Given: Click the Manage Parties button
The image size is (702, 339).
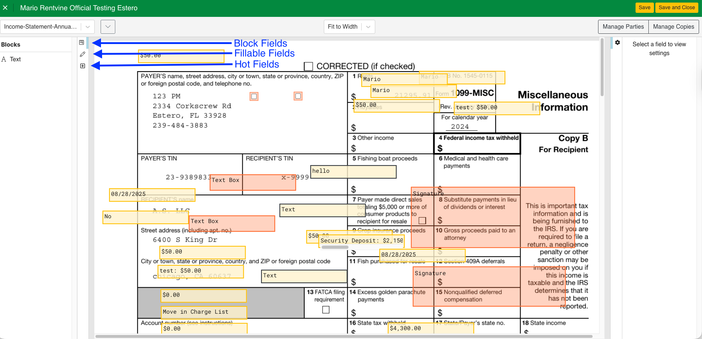Looking at the screenshot, I should [623, 27].
